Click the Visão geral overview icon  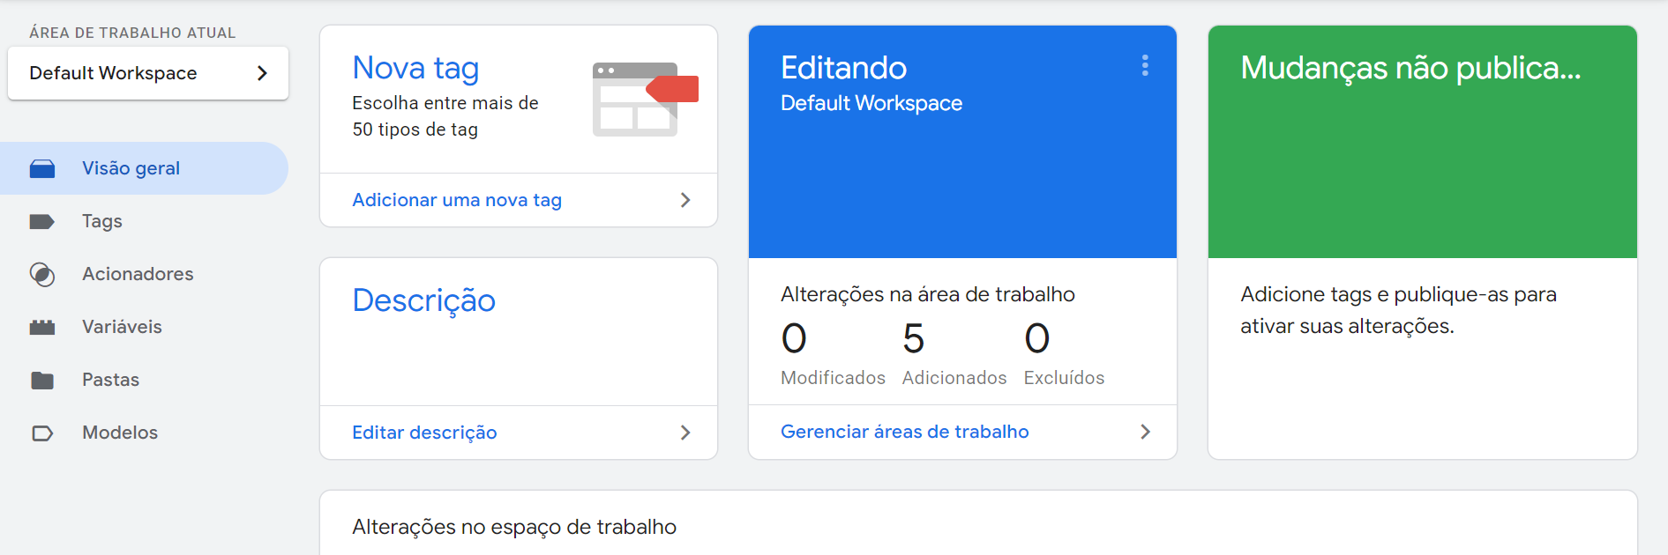[42, 168]
